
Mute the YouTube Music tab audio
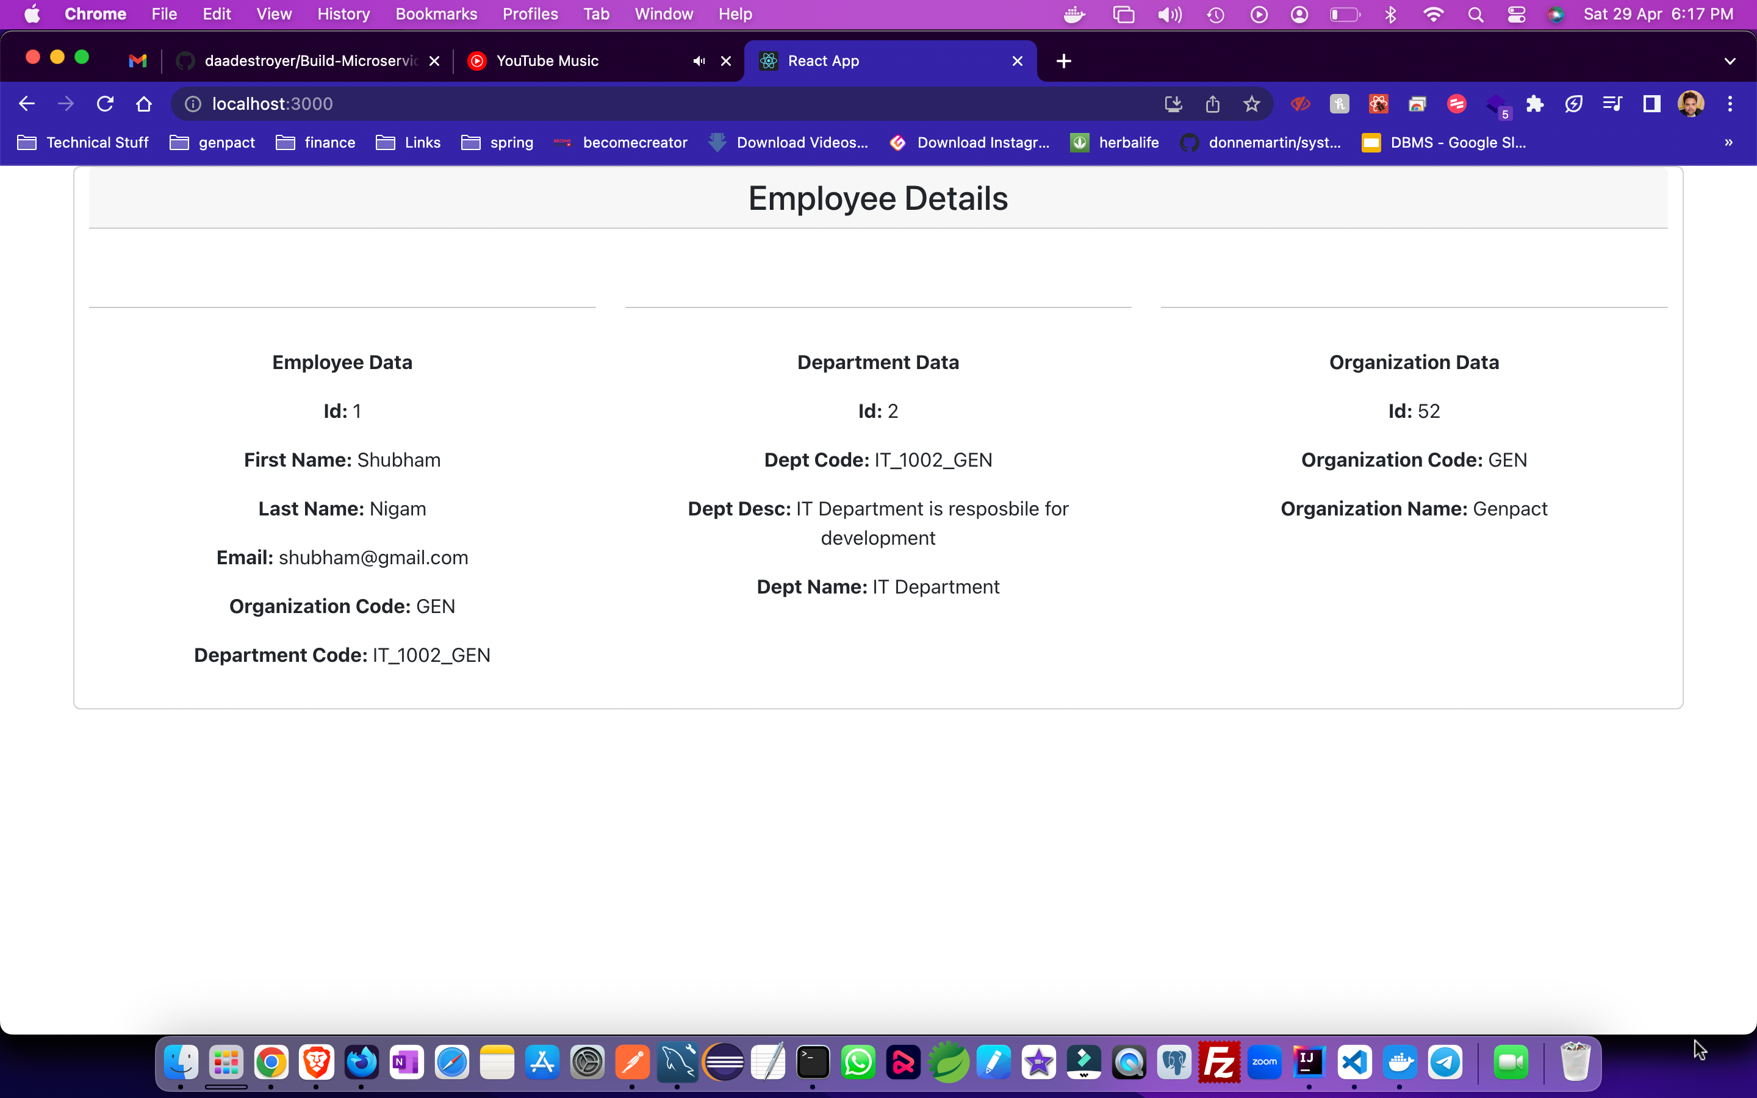tap(699, 61)
